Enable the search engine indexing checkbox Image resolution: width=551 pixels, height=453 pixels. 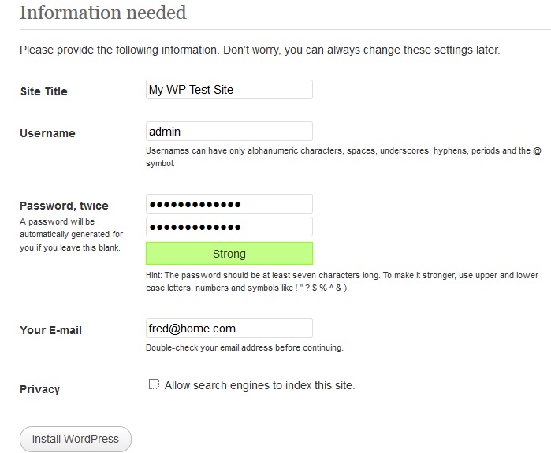(154, 384)
